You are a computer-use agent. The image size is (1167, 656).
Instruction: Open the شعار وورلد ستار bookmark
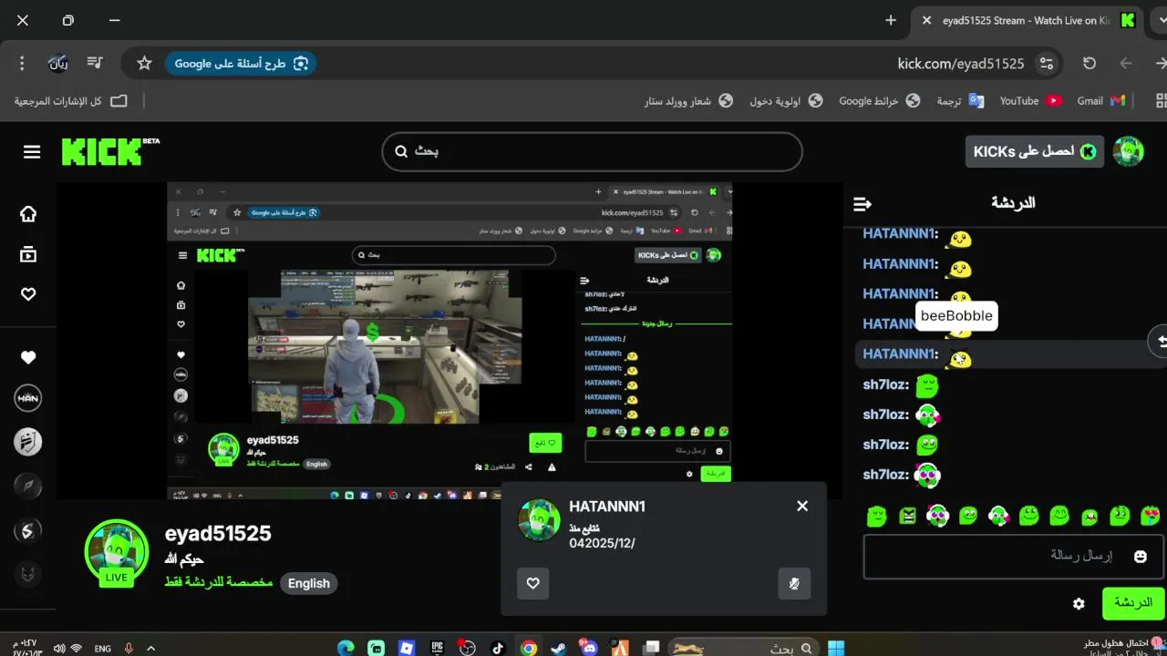pos(688,101)
